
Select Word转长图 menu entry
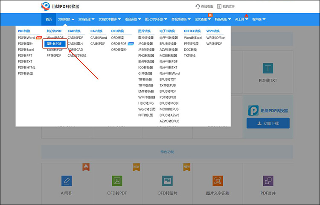[x=147, y=109]
